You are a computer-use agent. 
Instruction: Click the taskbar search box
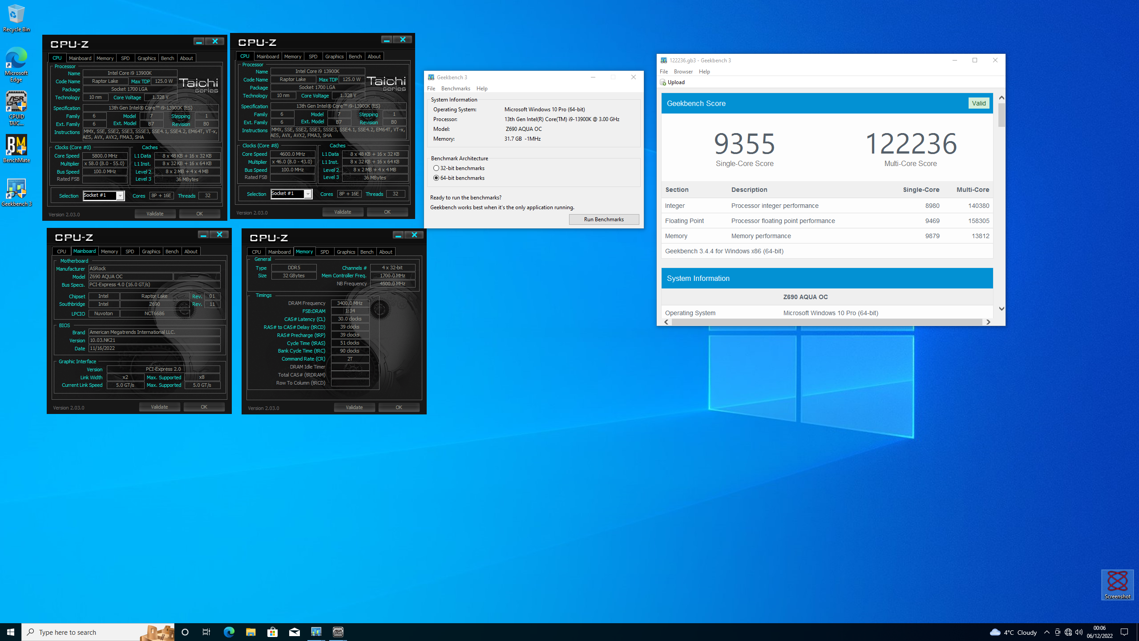98,632
